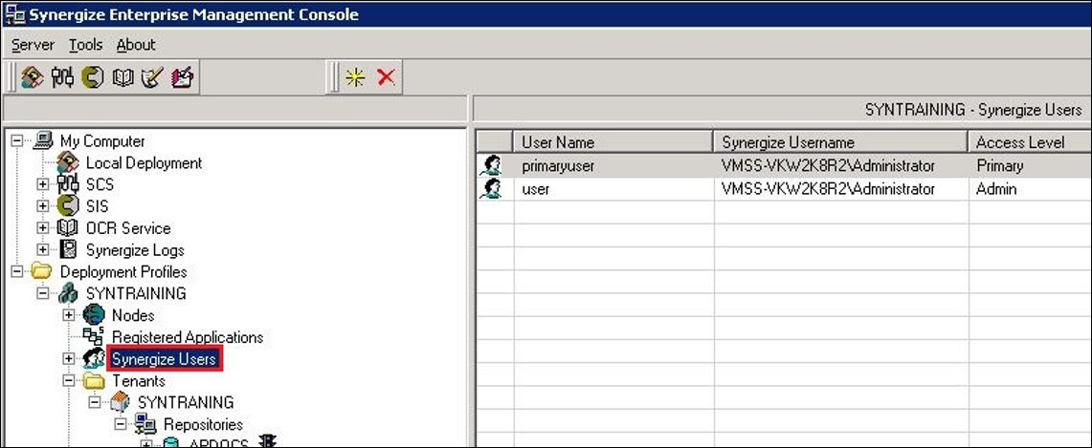This screenshot has height=448, width=1092.
Task: Click the user icon in the Admin row
Action: tap(491, 188)
